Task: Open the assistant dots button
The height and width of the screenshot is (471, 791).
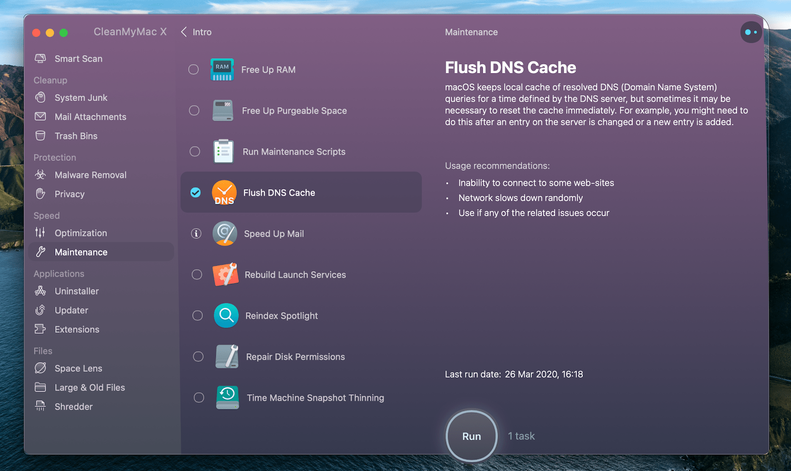Action: 751,32
